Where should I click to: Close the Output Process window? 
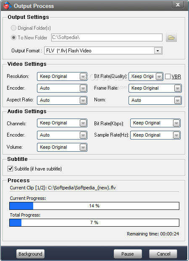click(178, 5)
